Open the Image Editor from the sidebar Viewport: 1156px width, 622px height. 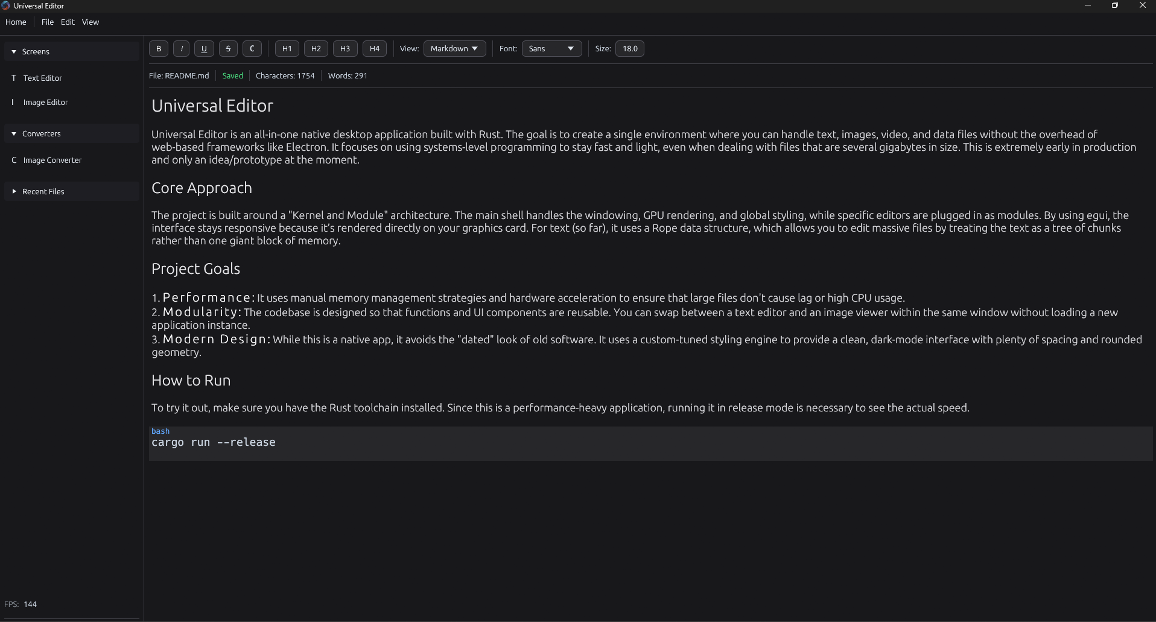(x=45, y=102)
